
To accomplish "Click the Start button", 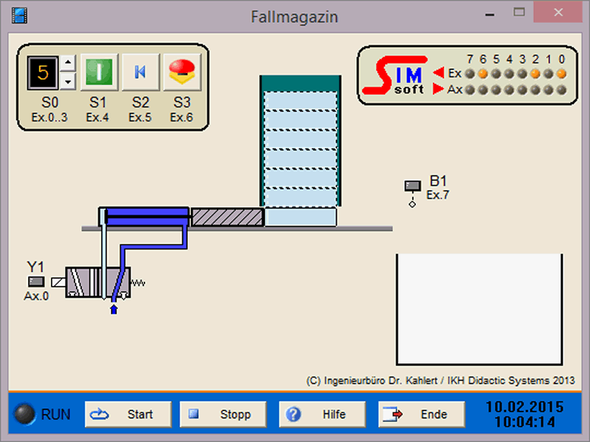I will [x=128, y=415].
